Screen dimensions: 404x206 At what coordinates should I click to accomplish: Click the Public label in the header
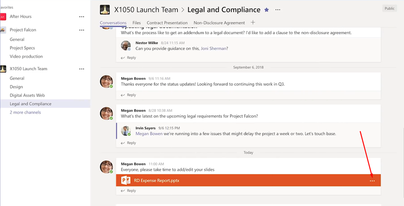389,8
